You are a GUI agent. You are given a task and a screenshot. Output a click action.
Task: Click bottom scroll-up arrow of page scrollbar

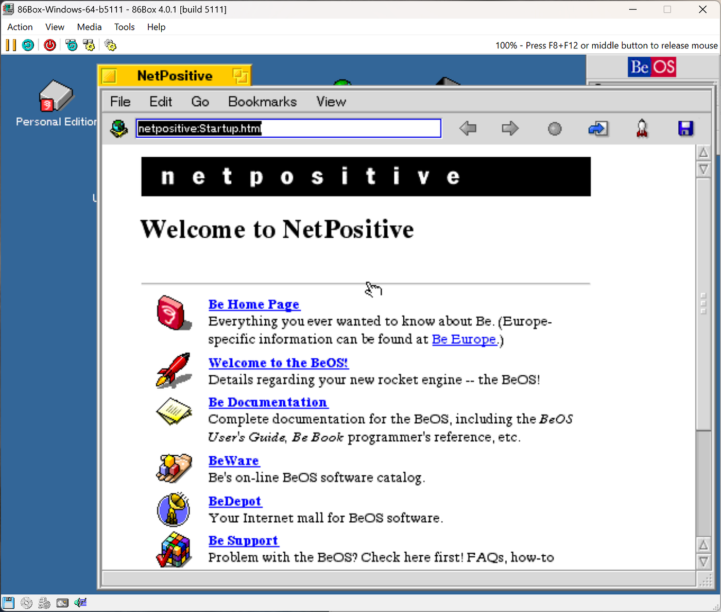click(703, 545)
